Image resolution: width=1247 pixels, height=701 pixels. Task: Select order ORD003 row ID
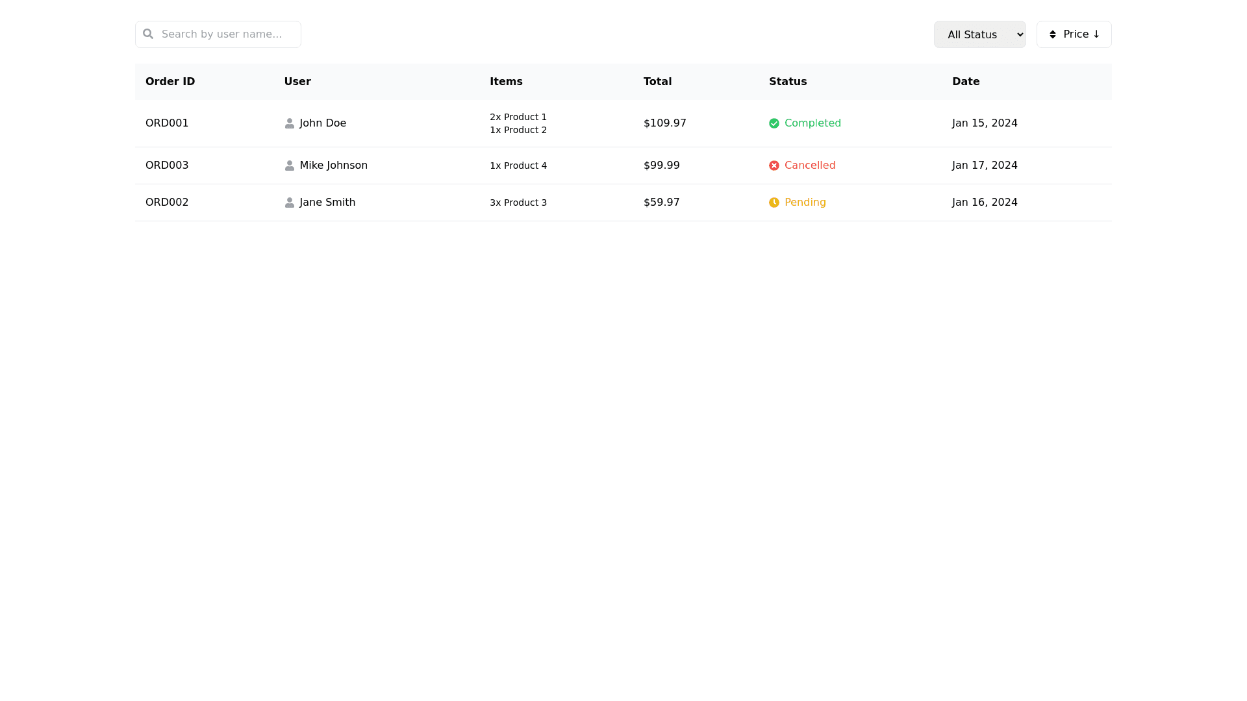pos(167,166)
